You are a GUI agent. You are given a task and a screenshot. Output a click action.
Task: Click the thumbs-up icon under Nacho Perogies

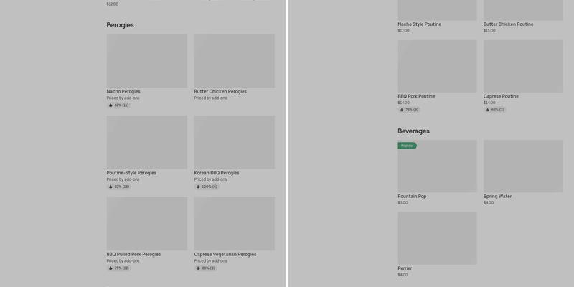coord(111,105)
